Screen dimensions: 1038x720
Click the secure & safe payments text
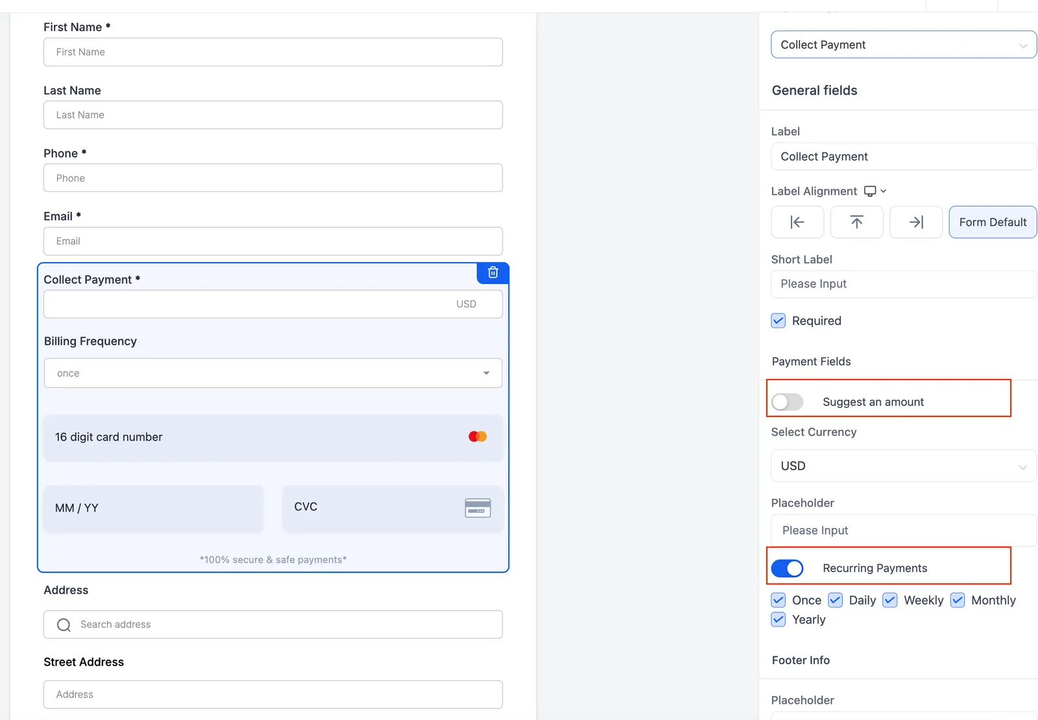pyautogui.click(x=273, y=560)
